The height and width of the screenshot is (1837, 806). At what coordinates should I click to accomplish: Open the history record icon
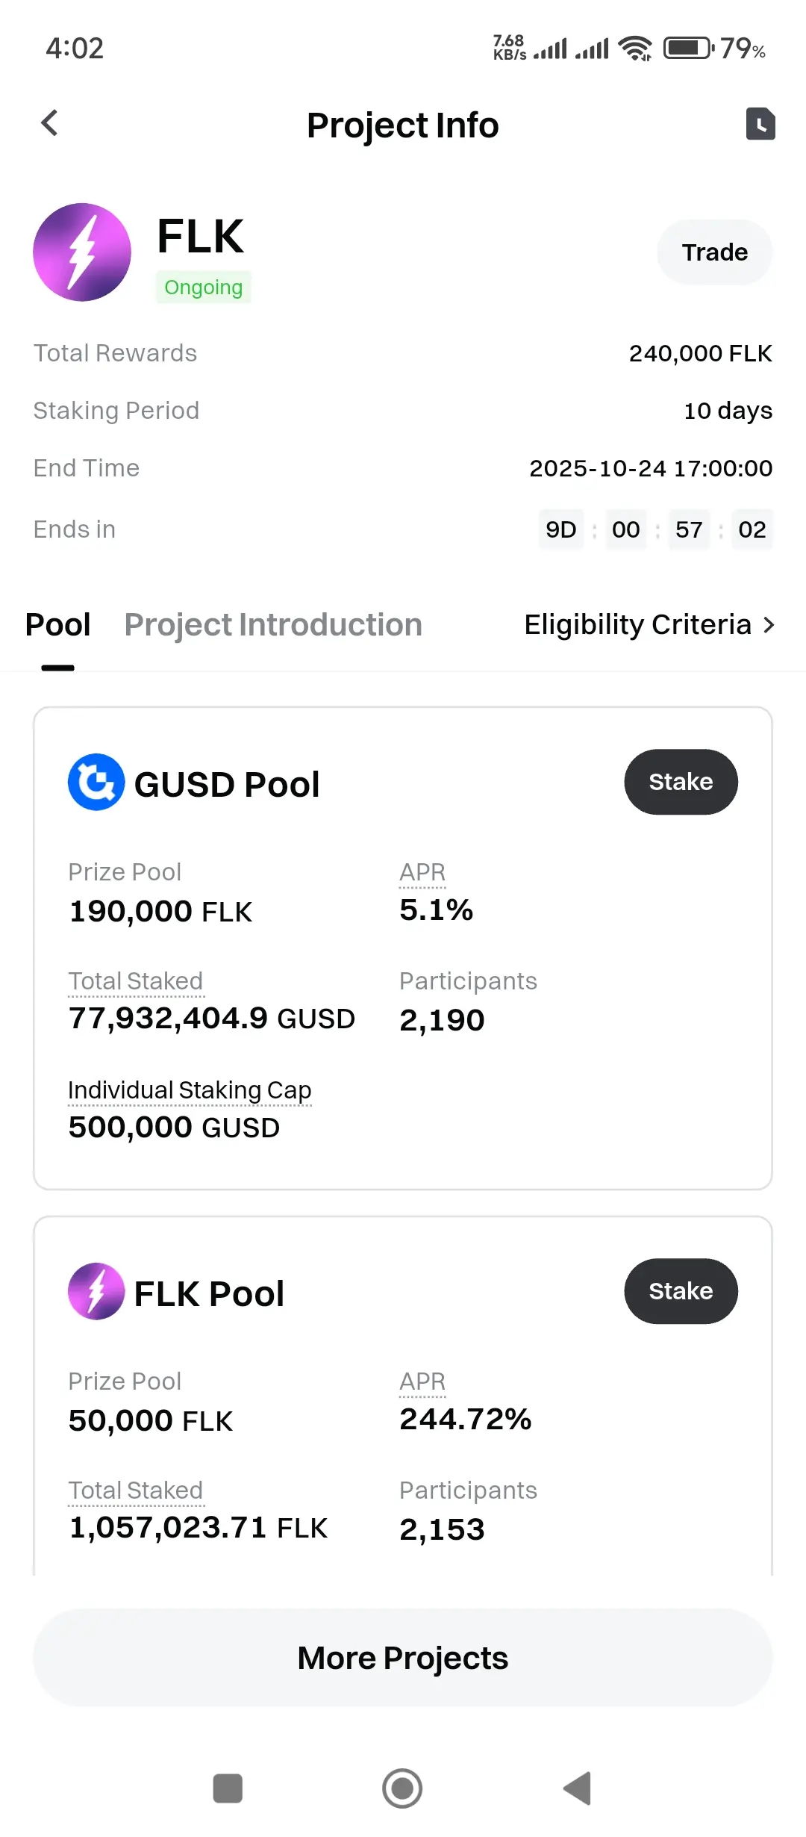[760, 124]
